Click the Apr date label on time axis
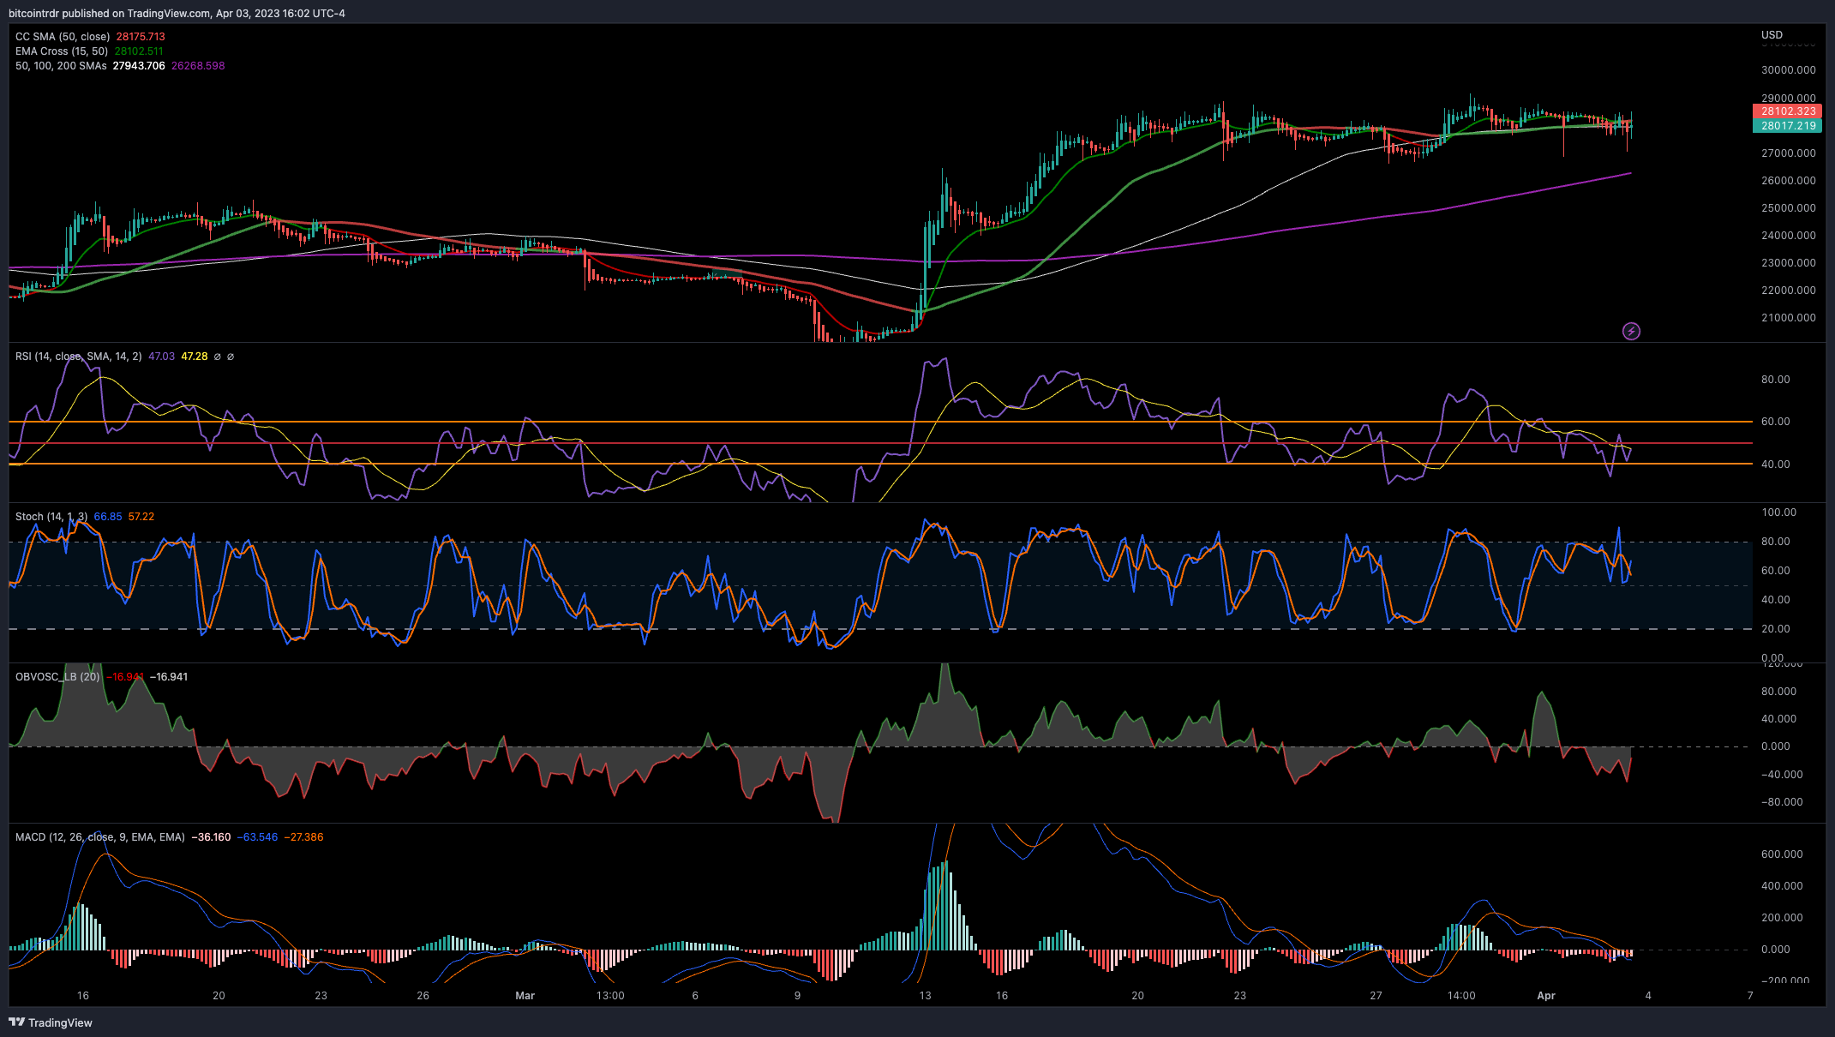Screen dimensions: 1835x1037 1546,996
